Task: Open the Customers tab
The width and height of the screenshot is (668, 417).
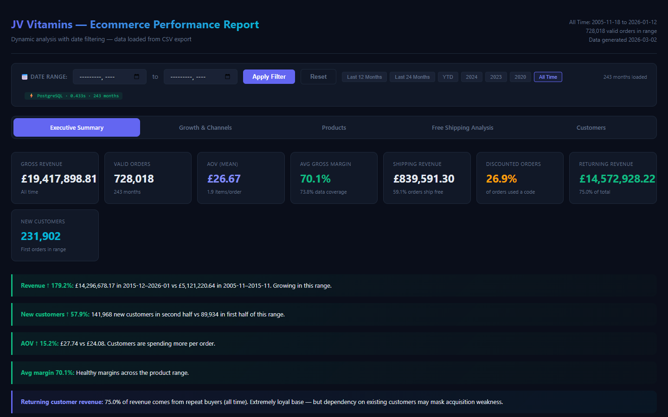Action: pyautogui.click(x=591, y=127)
